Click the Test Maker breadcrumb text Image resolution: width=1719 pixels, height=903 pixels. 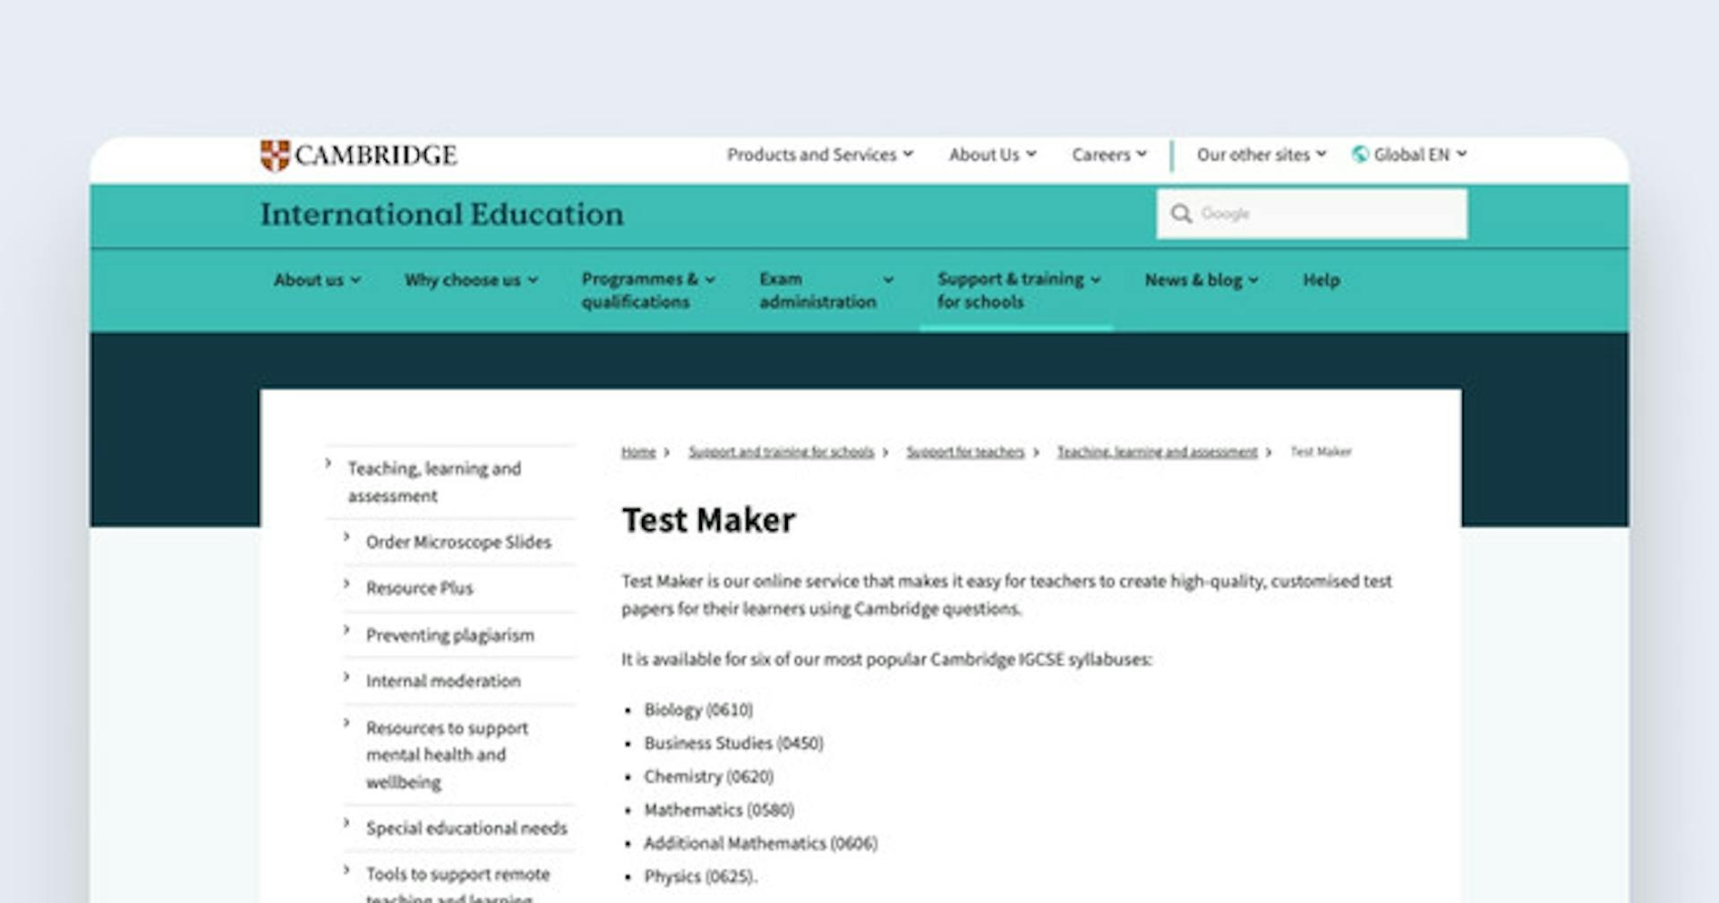pyautogui.click(x=1321, y=452)
